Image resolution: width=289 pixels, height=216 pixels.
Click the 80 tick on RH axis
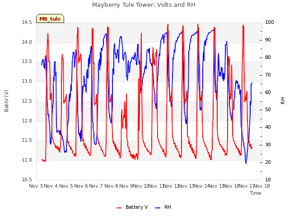268,58
